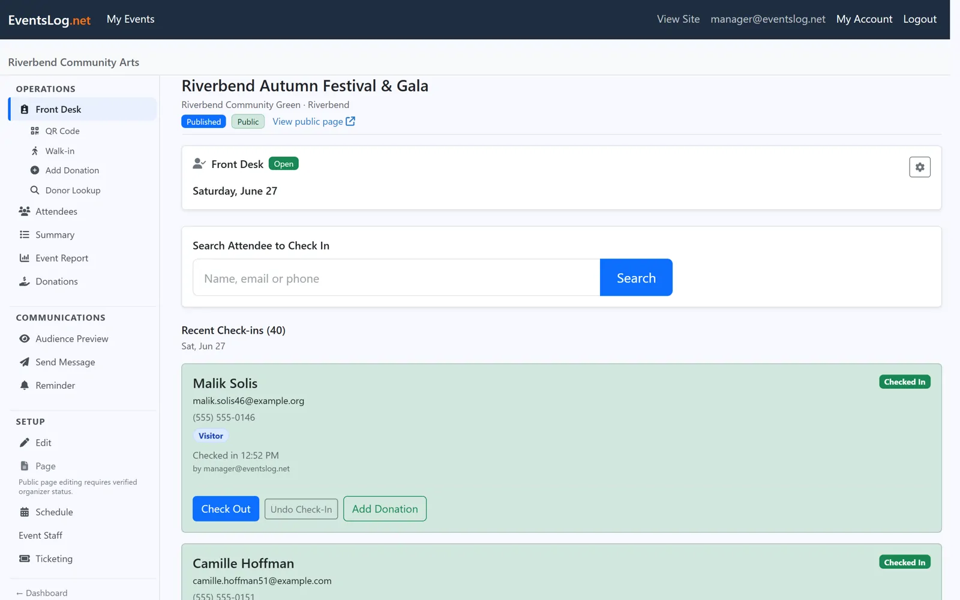Viewport: 960px width, 600px height.
Task: Click the Published status badge
Action: click(x=203, y=122)
